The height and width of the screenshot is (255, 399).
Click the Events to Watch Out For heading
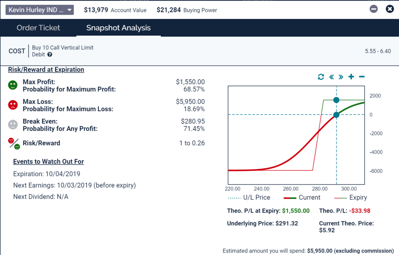(48, 162)
